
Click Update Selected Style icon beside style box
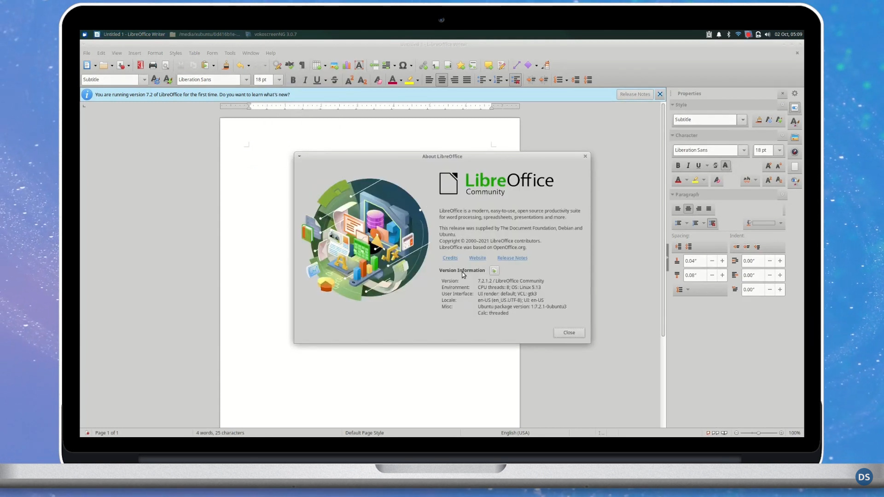155,80
